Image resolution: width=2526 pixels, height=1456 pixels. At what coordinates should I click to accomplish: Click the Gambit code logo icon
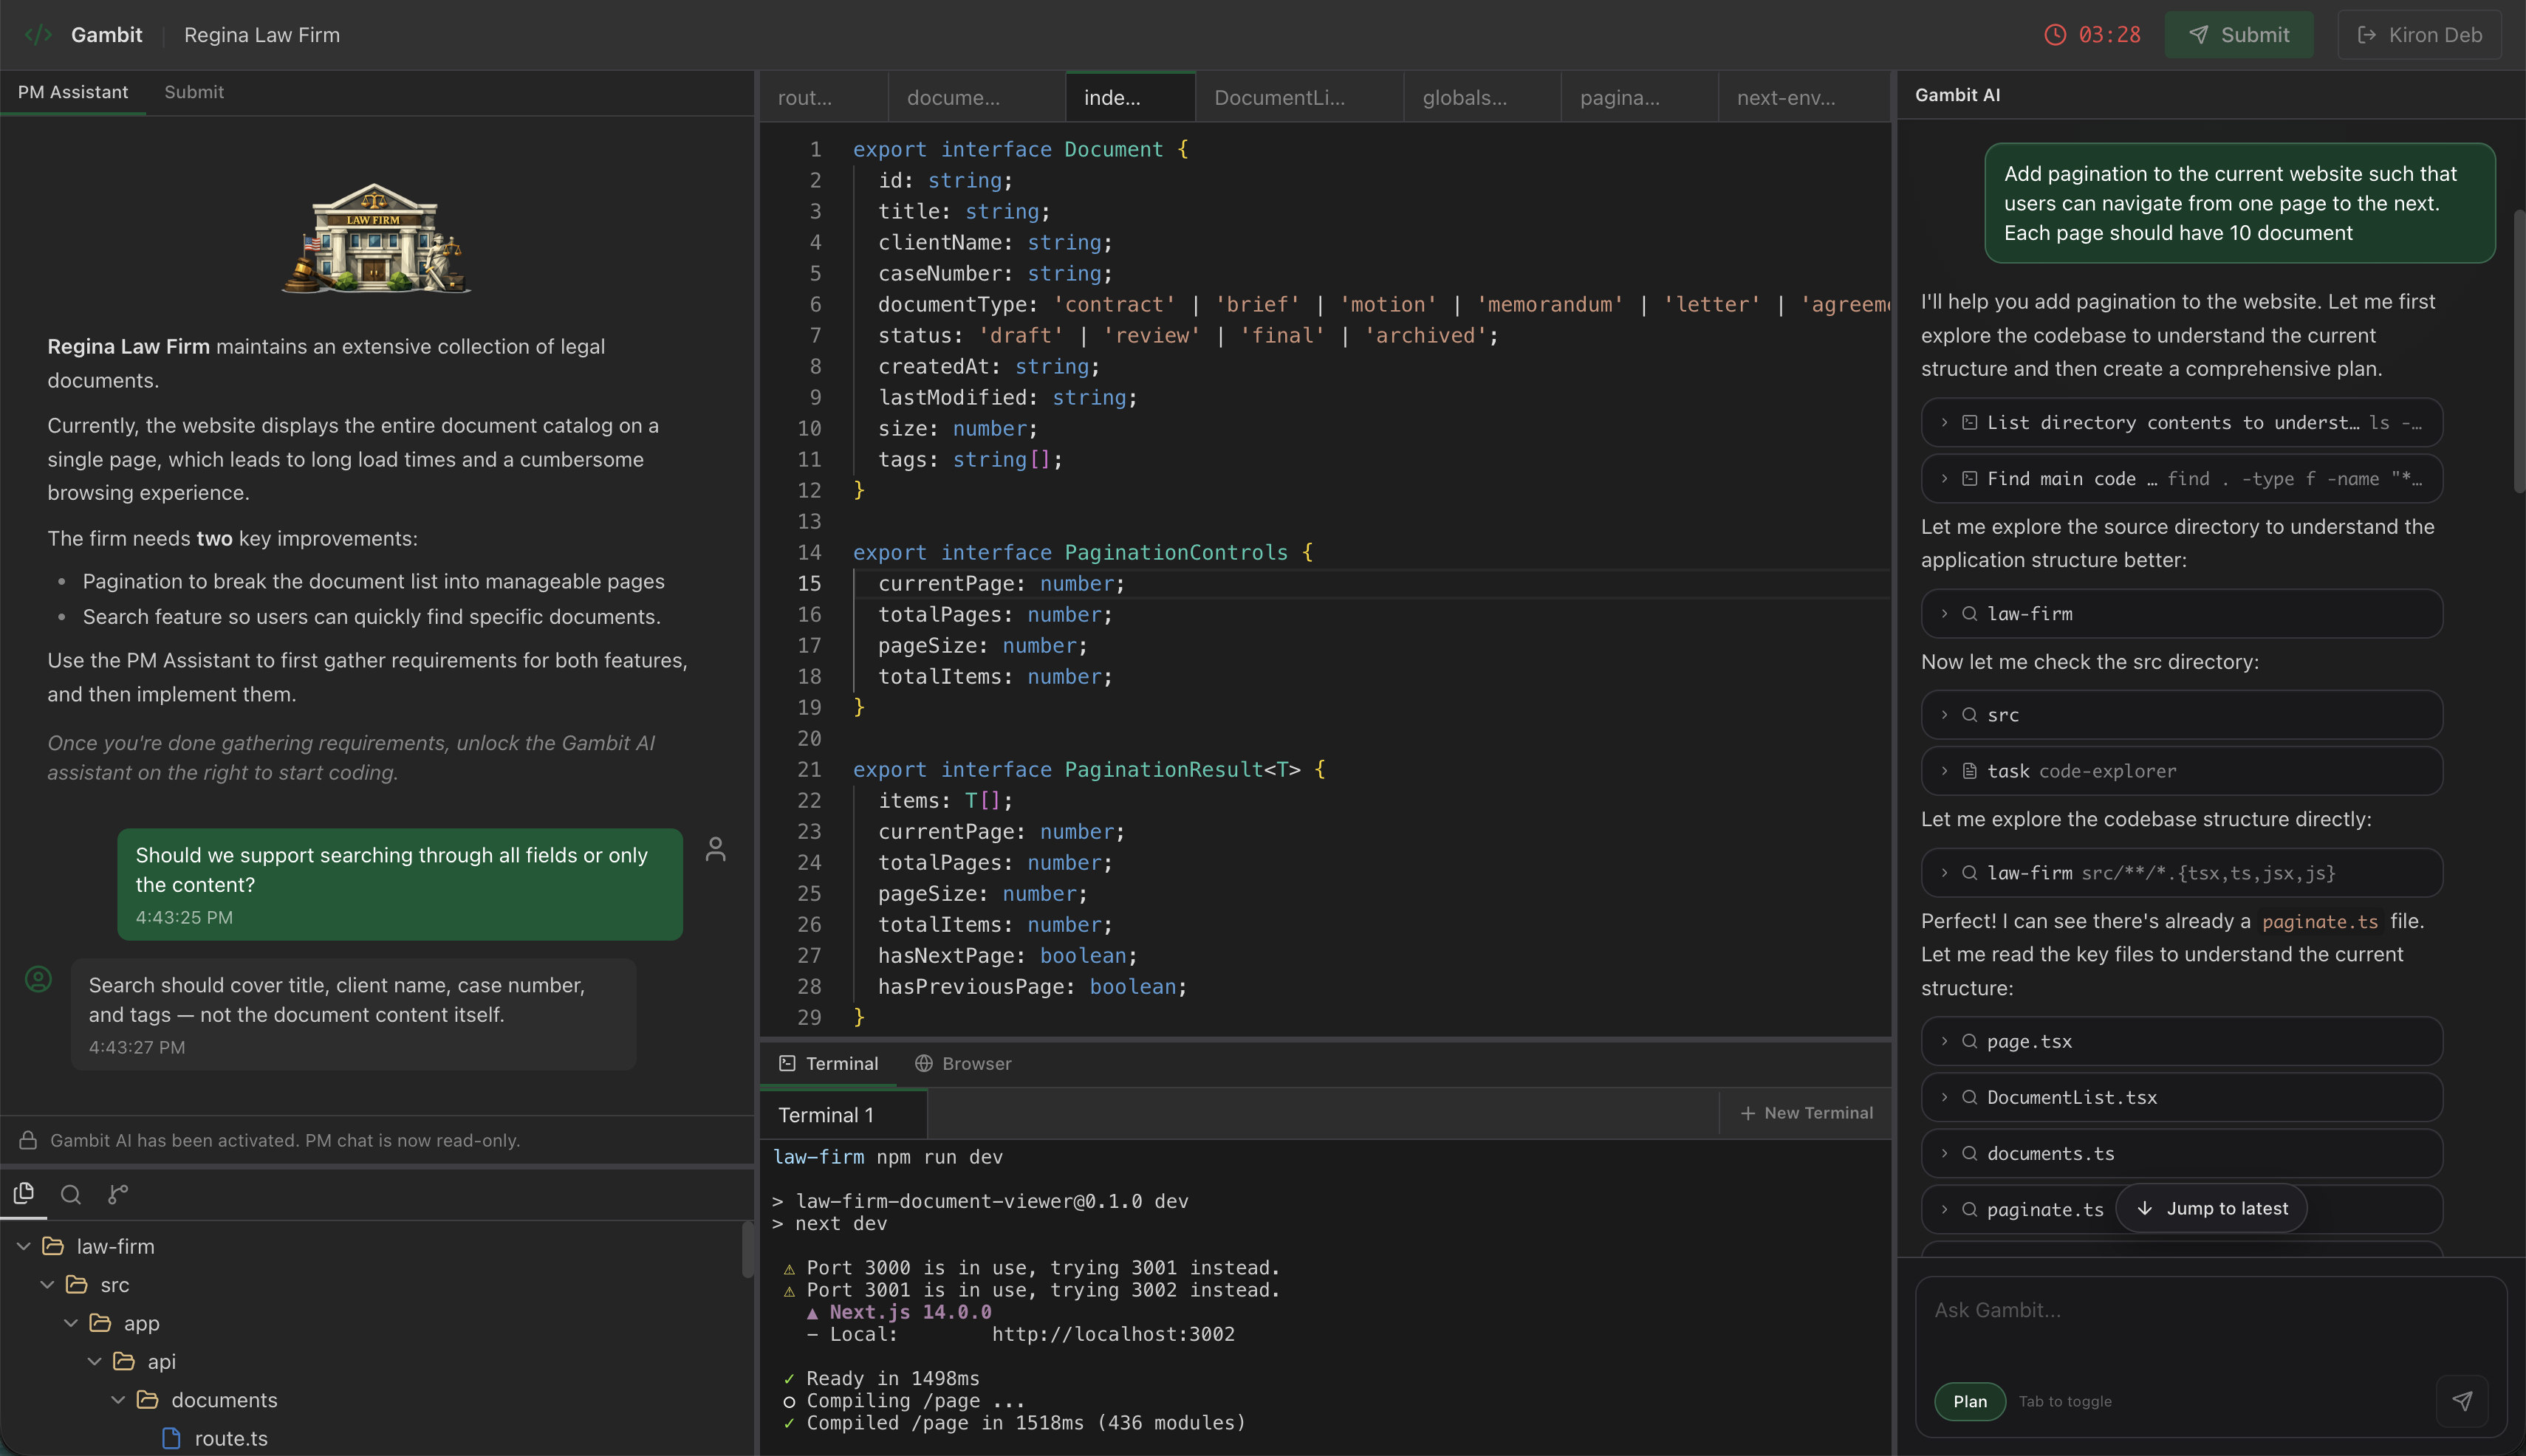[38, 35]
